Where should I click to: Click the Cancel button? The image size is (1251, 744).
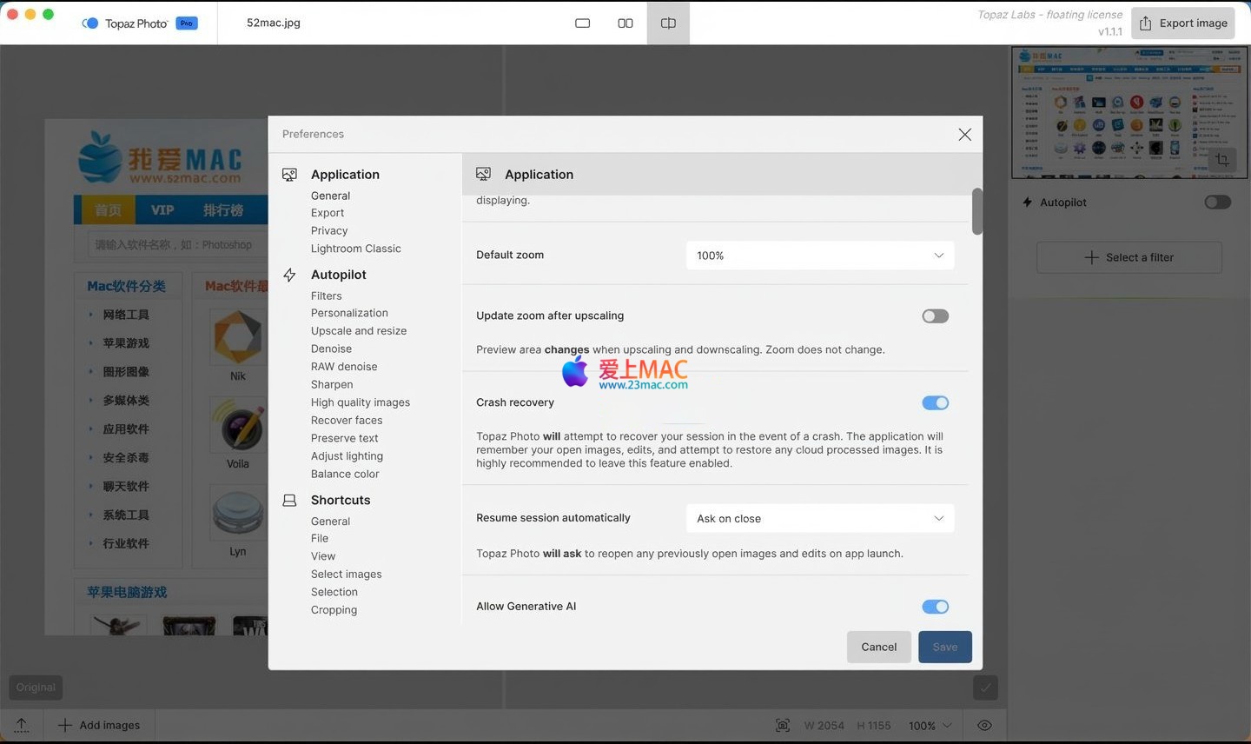point(878,648)
